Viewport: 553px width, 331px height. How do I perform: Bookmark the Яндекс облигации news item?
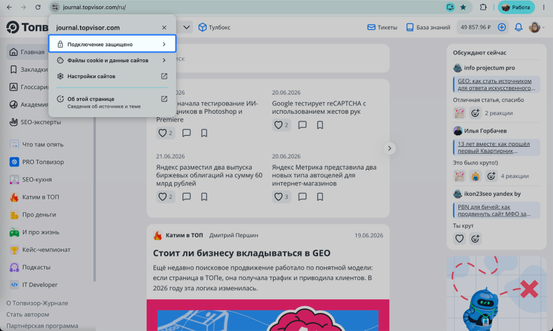coord(204,197)
